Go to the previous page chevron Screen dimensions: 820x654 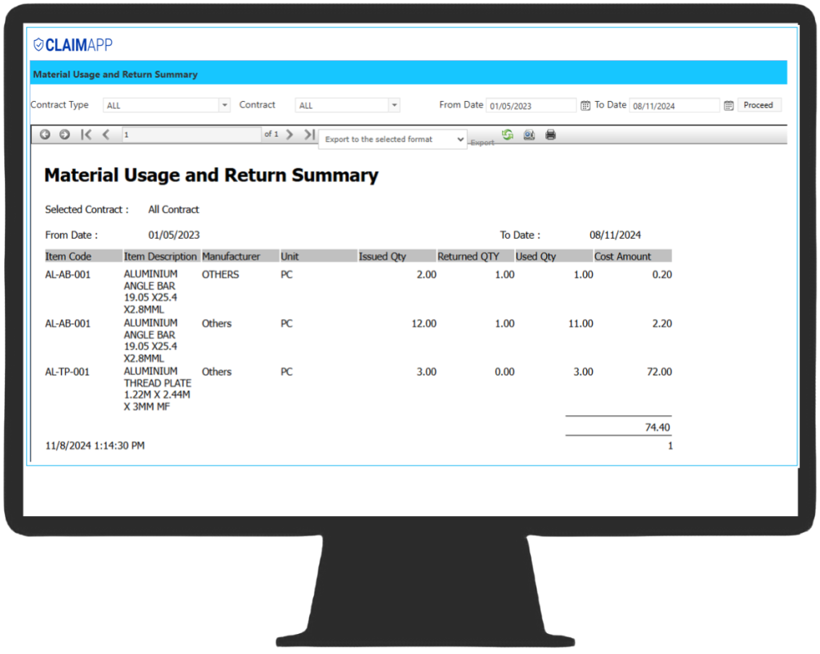pos(105,135)
